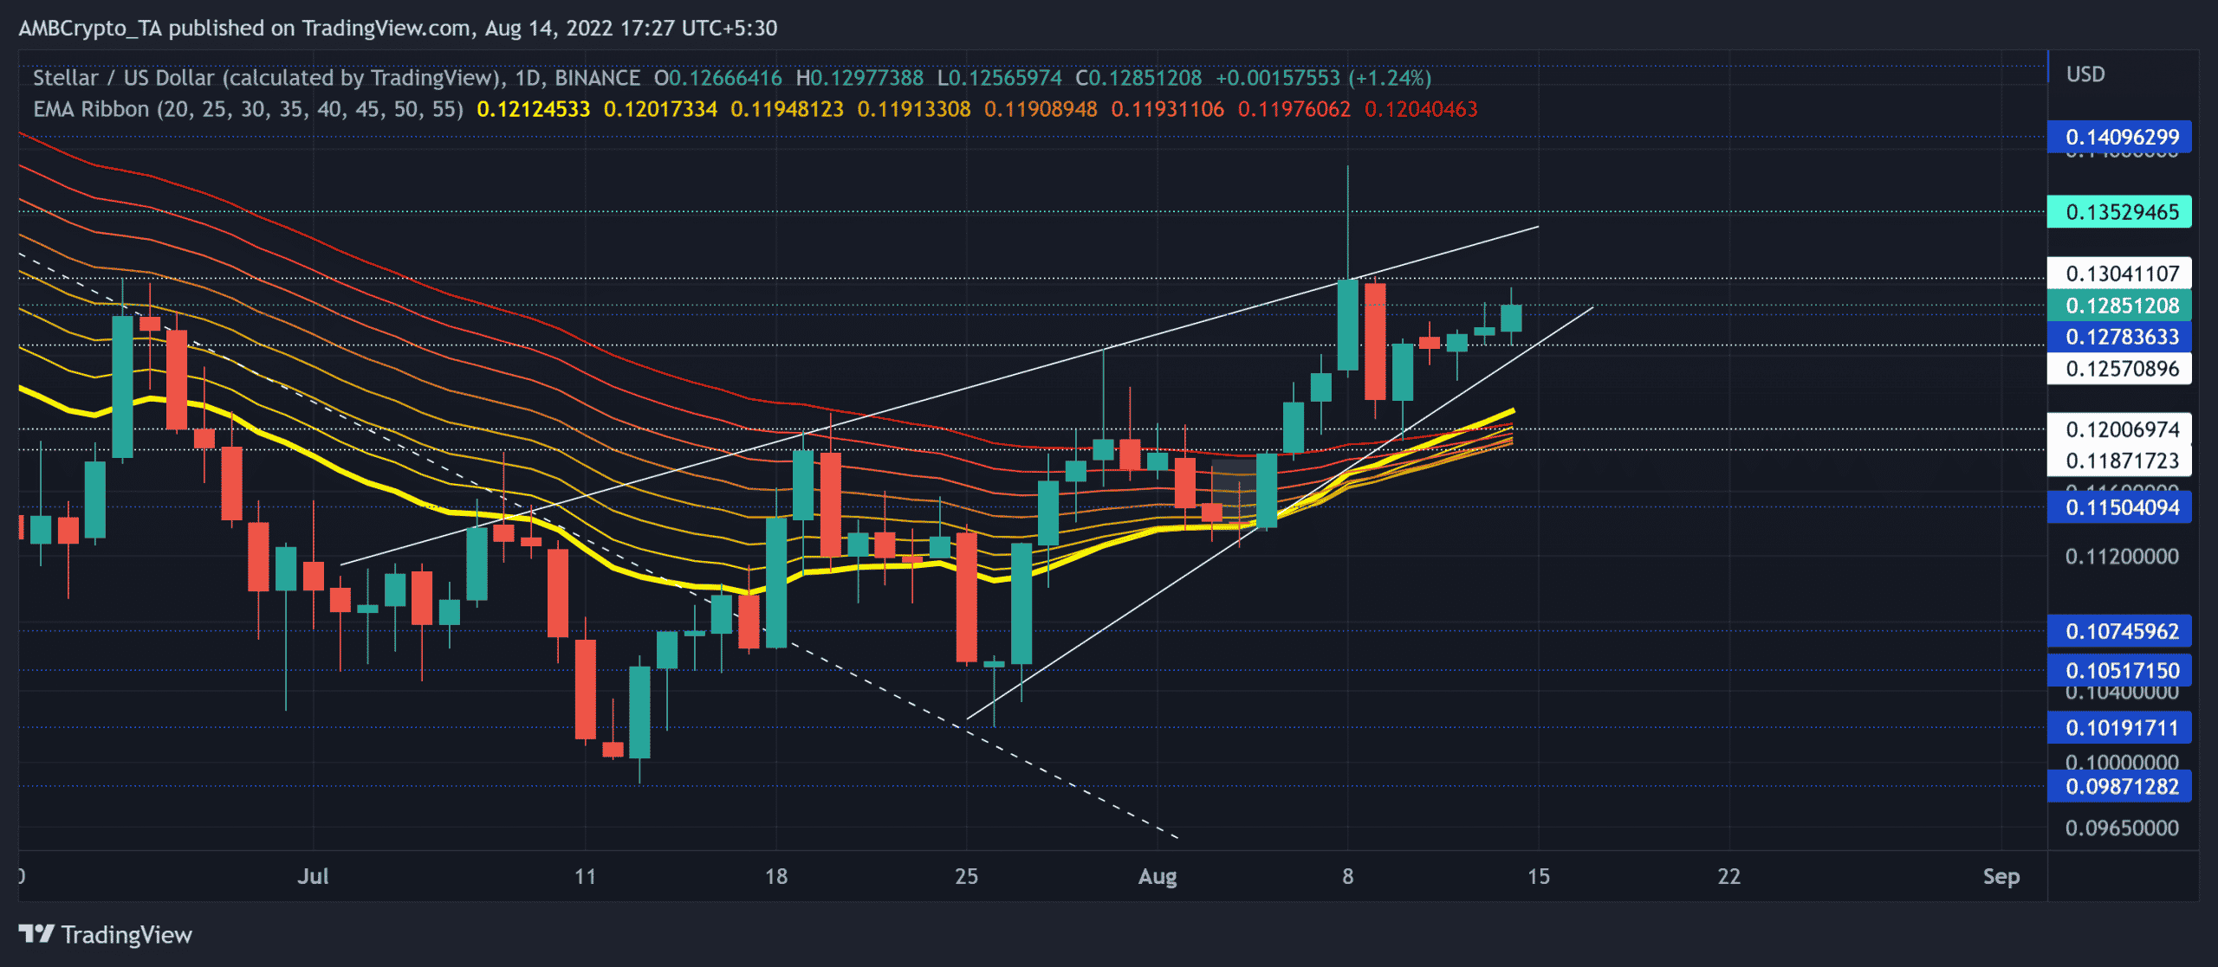2218x967 pixels.
Task: Click the EMA value 0.11976062
Action: pyautogui.click(x=1294, y=109)
